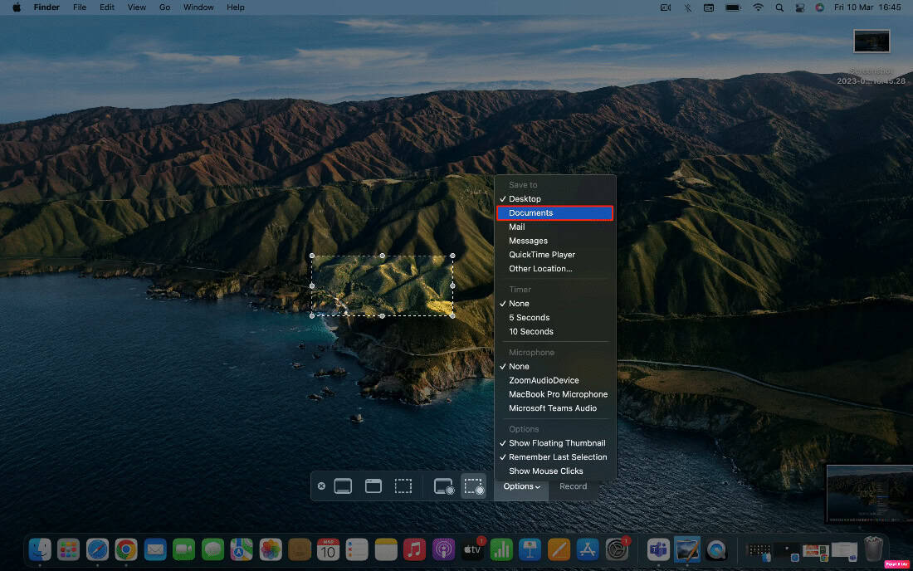Open Trash in the Dock
913x571 pixels.
click(873, 549)
